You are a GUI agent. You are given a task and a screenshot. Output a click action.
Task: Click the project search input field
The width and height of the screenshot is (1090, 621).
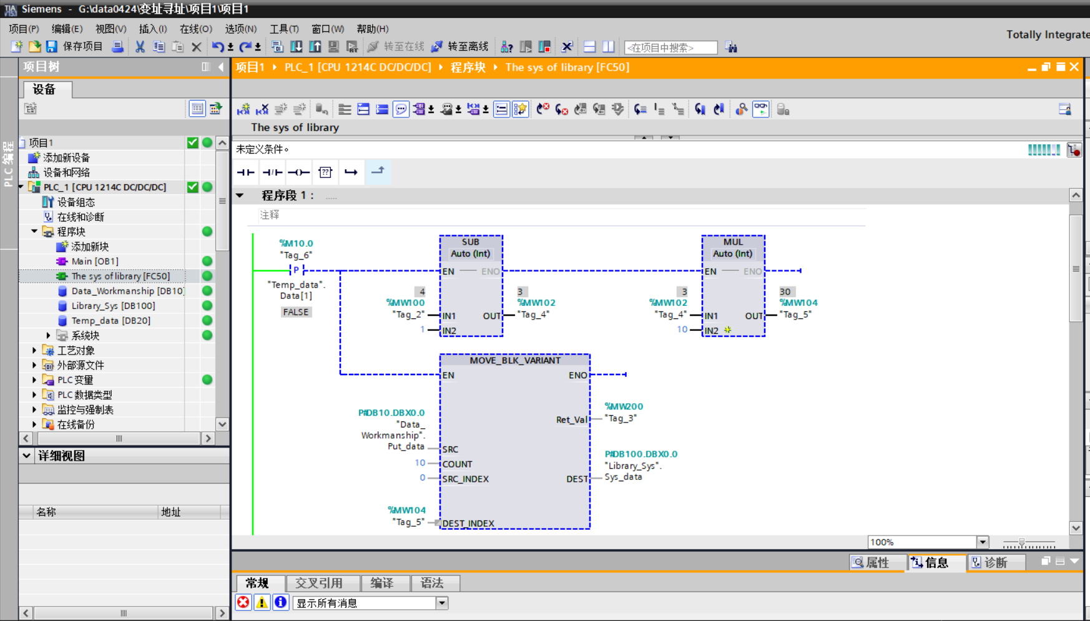(670, 47)
